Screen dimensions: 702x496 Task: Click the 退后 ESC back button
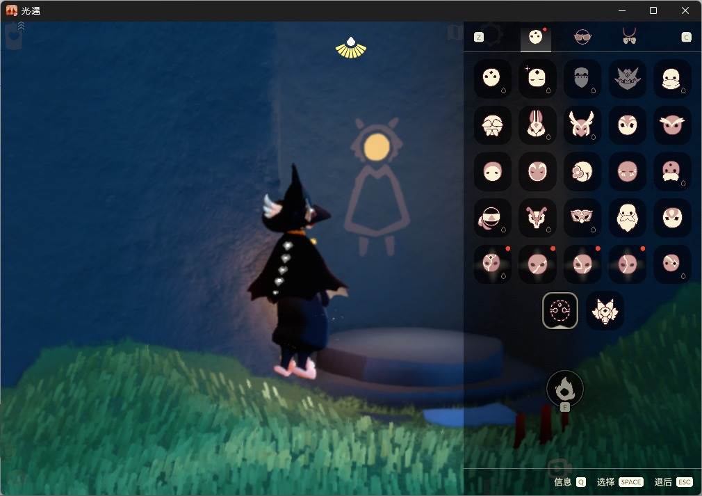[x=674, y=482]
